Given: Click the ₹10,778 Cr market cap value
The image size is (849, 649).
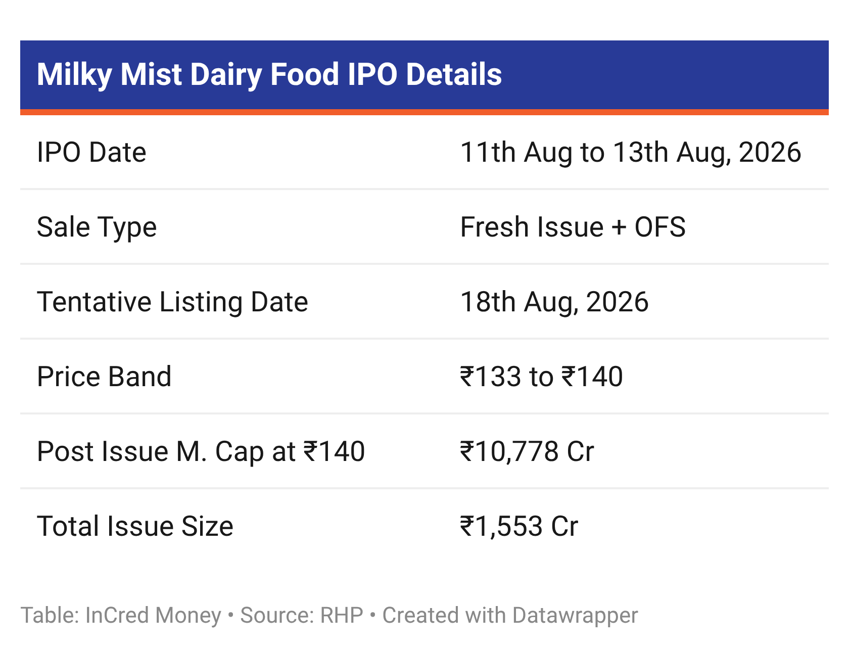Looking at the screenshot, I should [527, 452].
